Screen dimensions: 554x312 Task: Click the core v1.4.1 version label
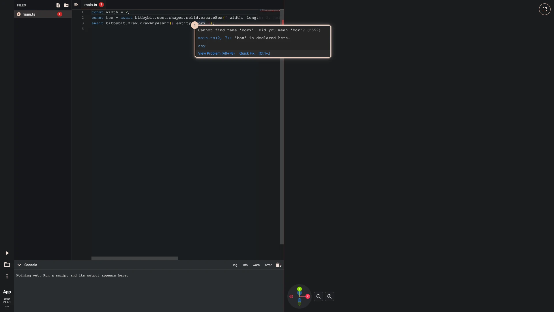pyautogui.click(x=7, y=300)
